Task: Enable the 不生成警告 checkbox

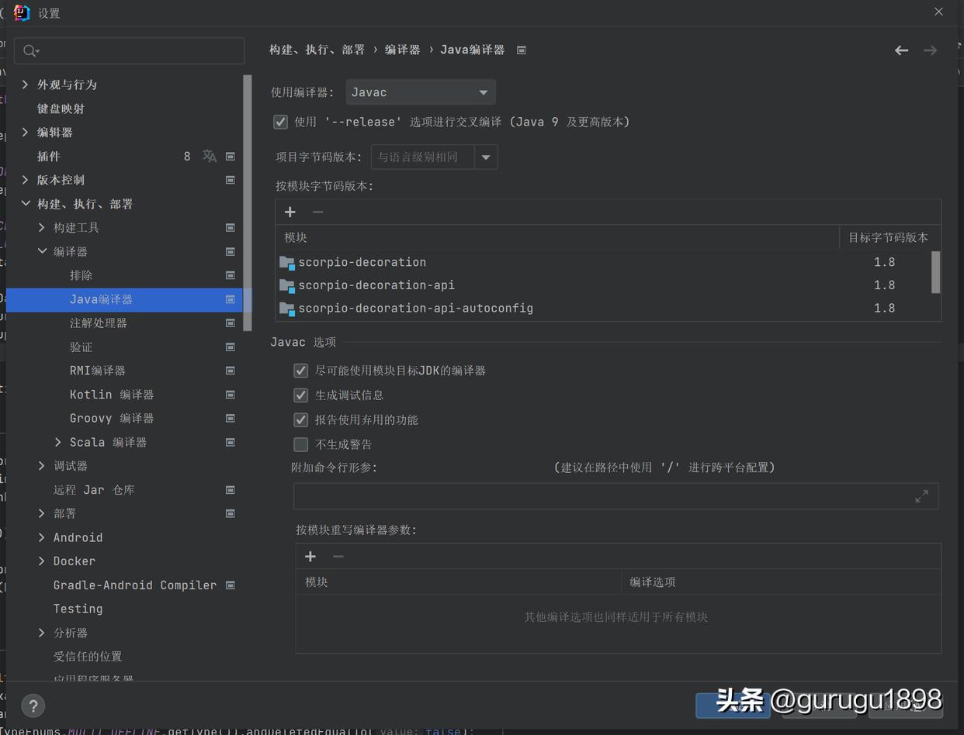Action: (x=300, y=443)
